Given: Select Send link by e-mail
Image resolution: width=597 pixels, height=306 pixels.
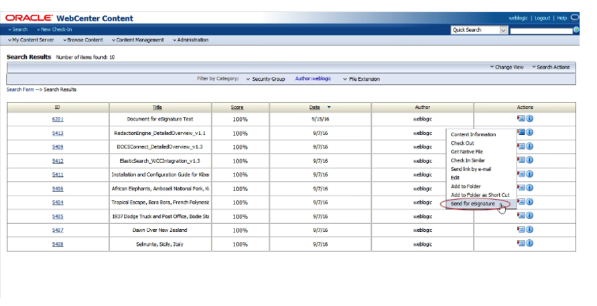Looking at the screenshot, I should [x=471, y=169].
